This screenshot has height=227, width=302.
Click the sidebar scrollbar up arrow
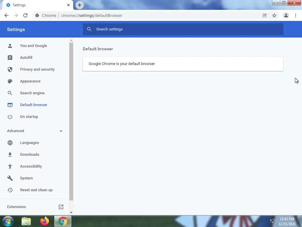(71, 40)
